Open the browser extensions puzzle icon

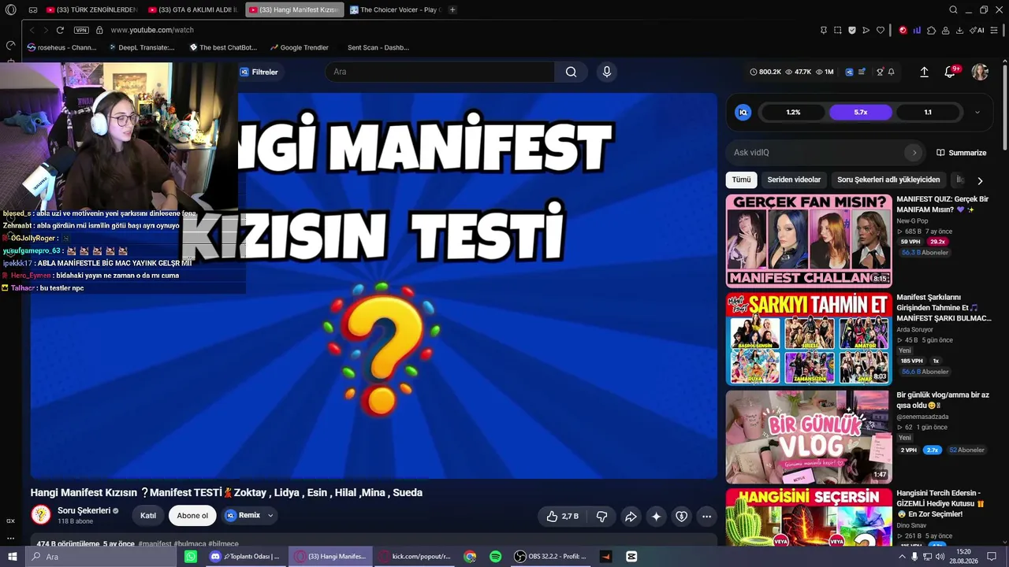tap(931, 30)
